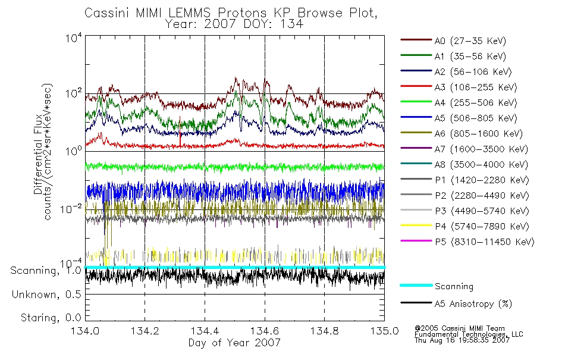565x357 pixels.
Task: Click the olive A6 legend line
Action: click(x=416, y=133)
